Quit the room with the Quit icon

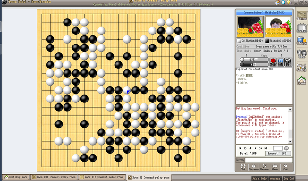(285, 167)
